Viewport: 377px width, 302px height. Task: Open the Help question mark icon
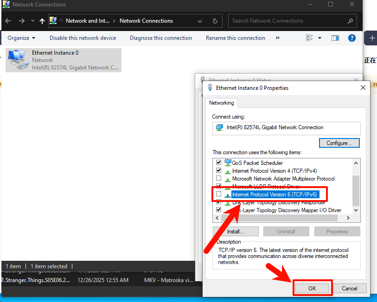point(352,38)
